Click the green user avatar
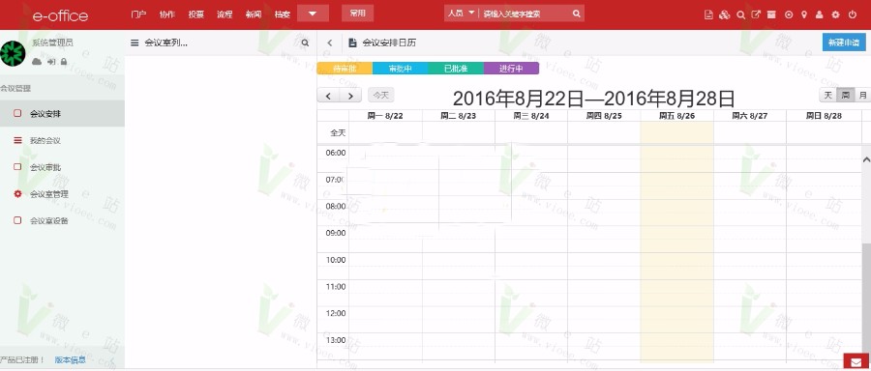 click(x=13, y=53)
